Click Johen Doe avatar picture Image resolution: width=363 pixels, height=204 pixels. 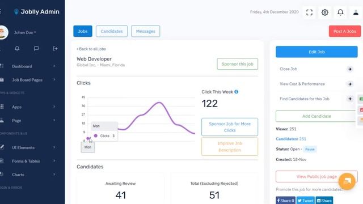[x=3, y=32]
